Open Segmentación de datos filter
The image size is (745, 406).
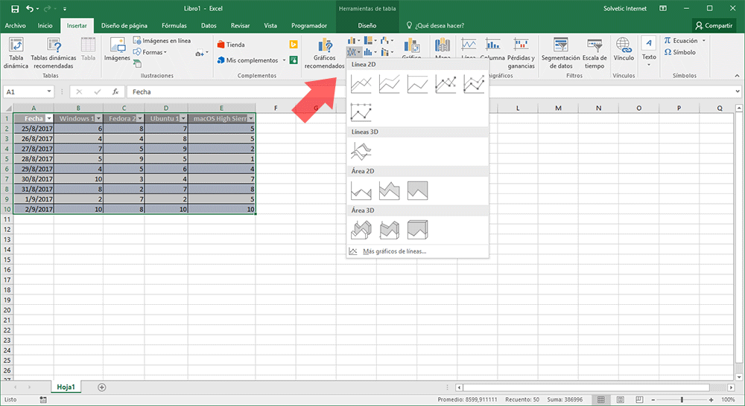pyautogui.click(x=561, y=53)
